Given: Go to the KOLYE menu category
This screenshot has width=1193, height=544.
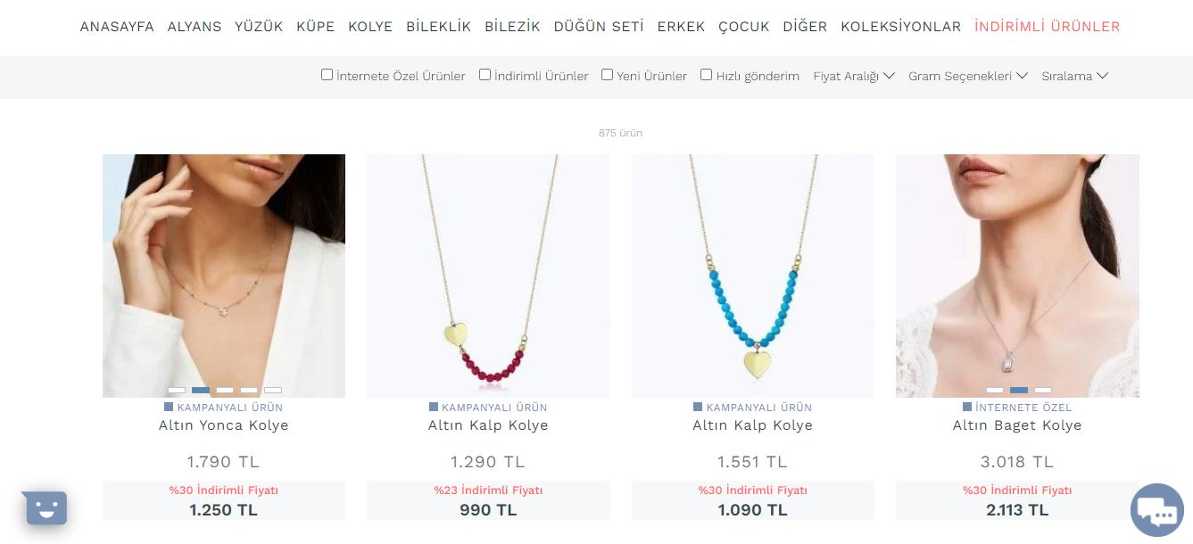Looking at the screenshot, I should [370, 27].
